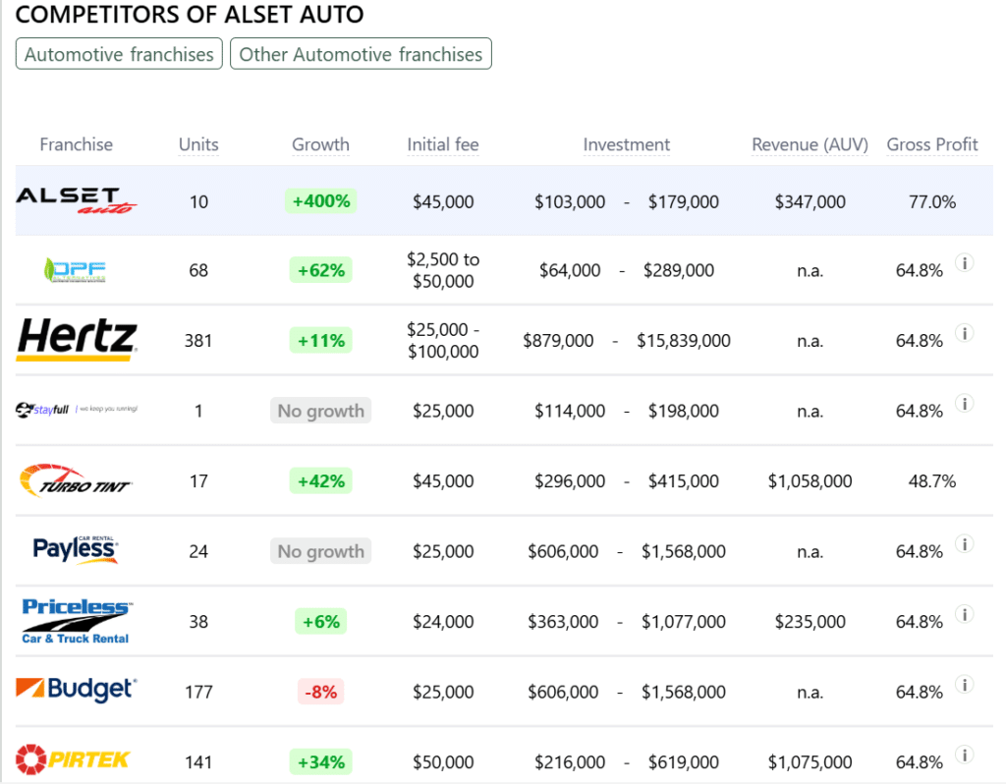Click the +34% growth badge

pos(321,761)
